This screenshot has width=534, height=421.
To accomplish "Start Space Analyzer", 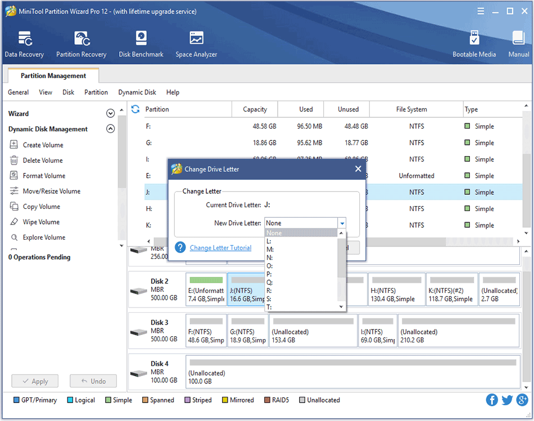I will click(x=196, y=44).
